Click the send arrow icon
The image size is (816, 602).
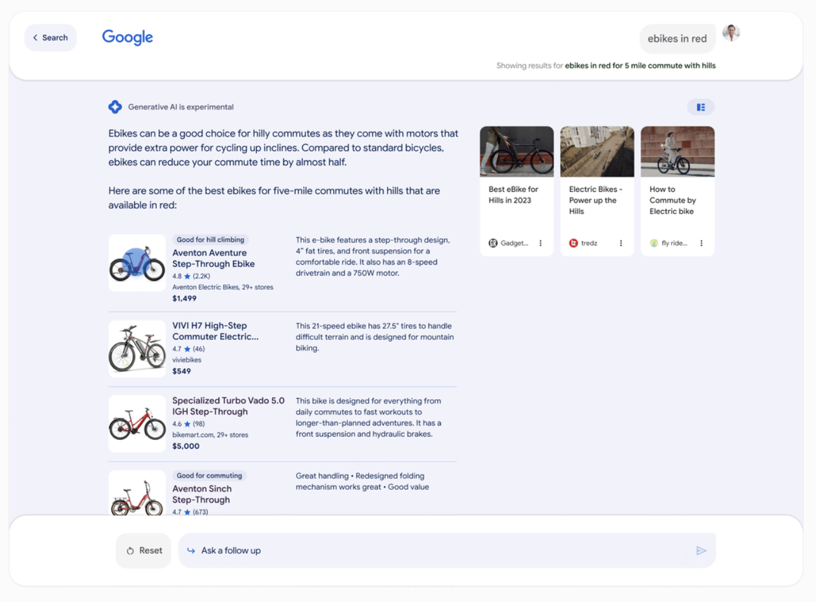point(701,551)
